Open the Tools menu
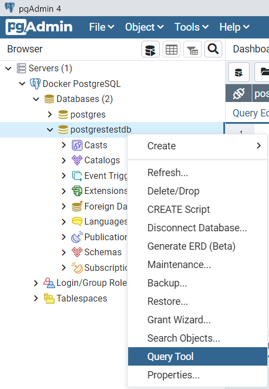The height and width of the screenshot is (389, 269). (192, 27)
